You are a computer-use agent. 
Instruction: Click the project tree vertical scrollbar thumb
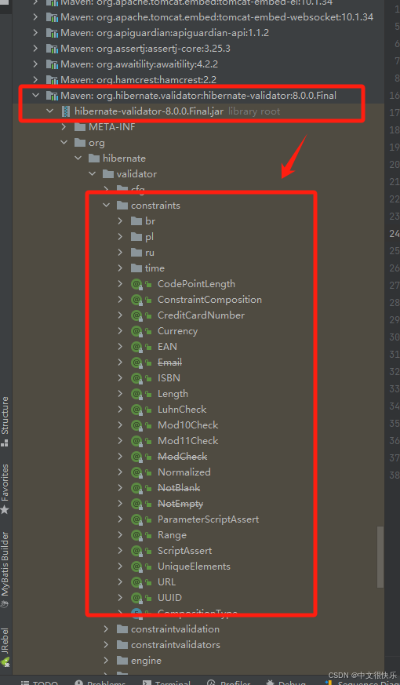click(380, 557)
